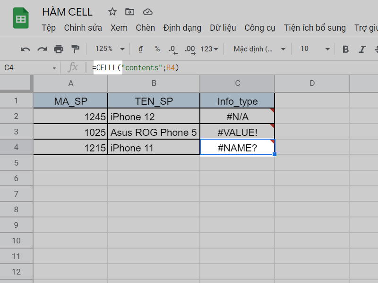Select cell with #N/A error
This screenshot has width=378, height=283.
pos(237,117)
